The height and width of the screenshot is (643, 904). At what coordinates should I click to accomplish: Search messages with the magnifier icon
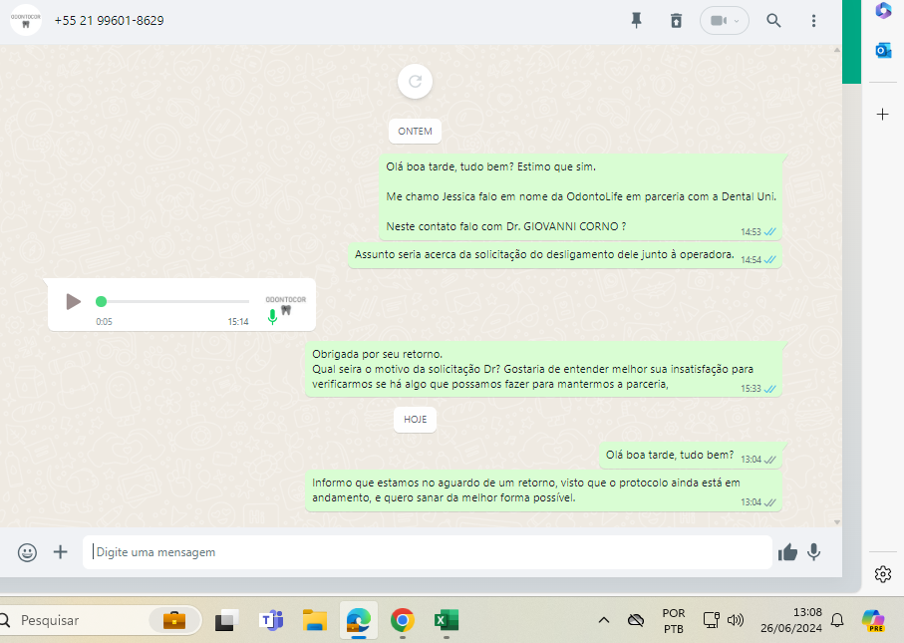[x=773, y=21]
